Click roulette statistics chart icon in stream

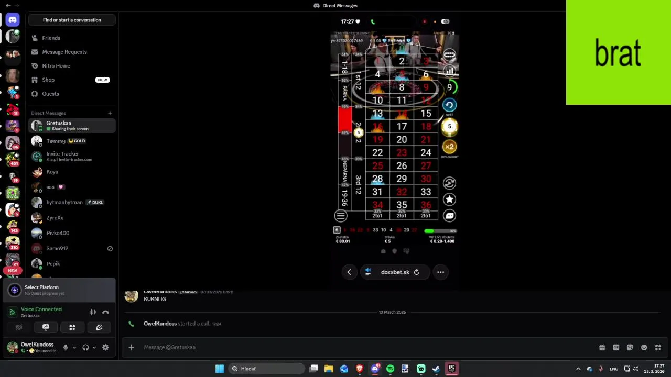(x=449, y=71)
